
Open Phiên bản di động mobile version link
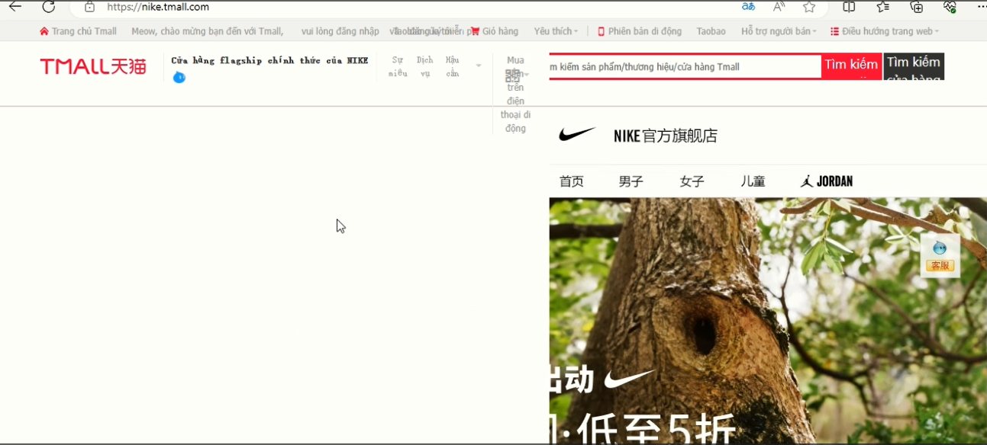[x=640, y=31]
